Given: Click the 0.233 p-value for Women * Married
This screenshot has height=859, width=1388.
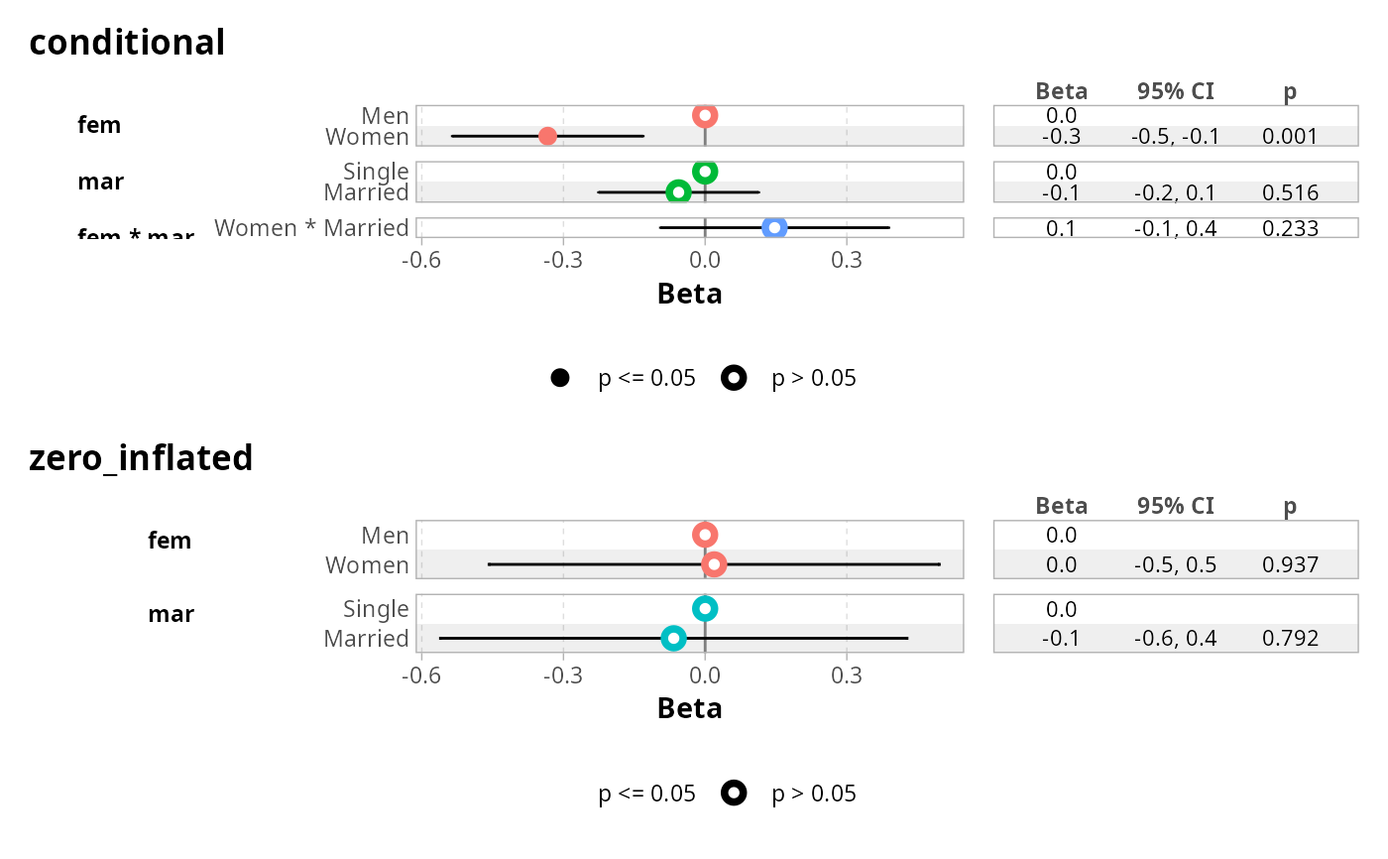Looking at the screenshot, I should pos(1290,229).
